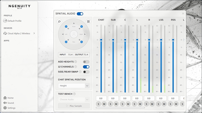Disable the 12 Channels toggle
This screenshot has width=202, height=113.
tap(86, 67)
